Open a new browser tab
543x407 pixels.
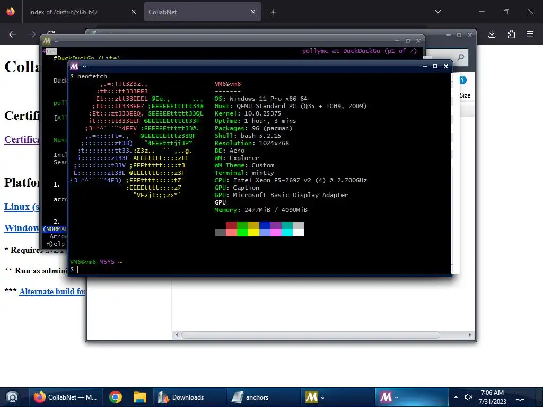click(x=273, y=12)
